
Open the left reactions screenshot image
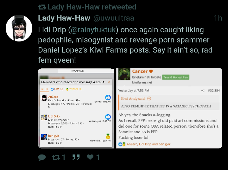pyautogui.click(x=76, y=108)
